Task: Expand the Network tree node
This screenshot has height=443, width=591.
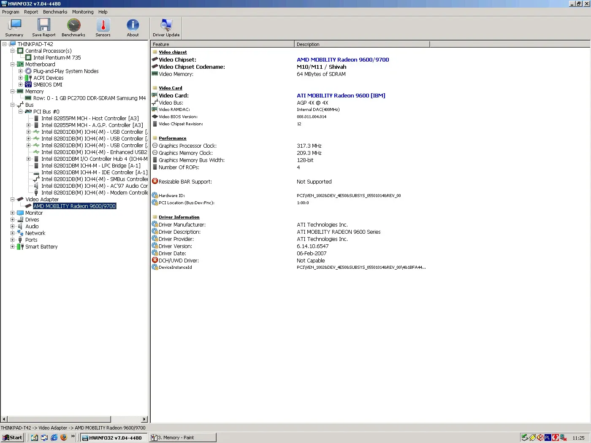Action: coord(12,233)
